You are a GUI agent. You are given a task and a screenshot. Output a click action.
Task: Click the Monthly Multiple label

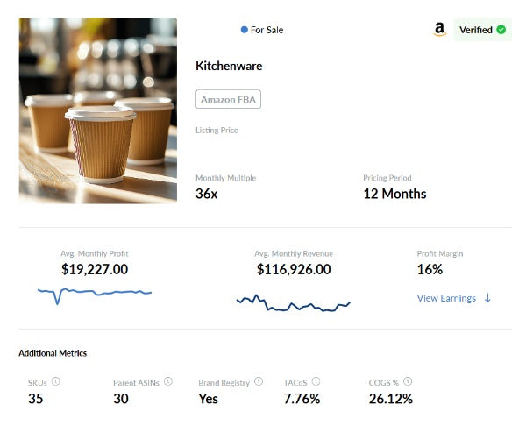pos(226,178)
